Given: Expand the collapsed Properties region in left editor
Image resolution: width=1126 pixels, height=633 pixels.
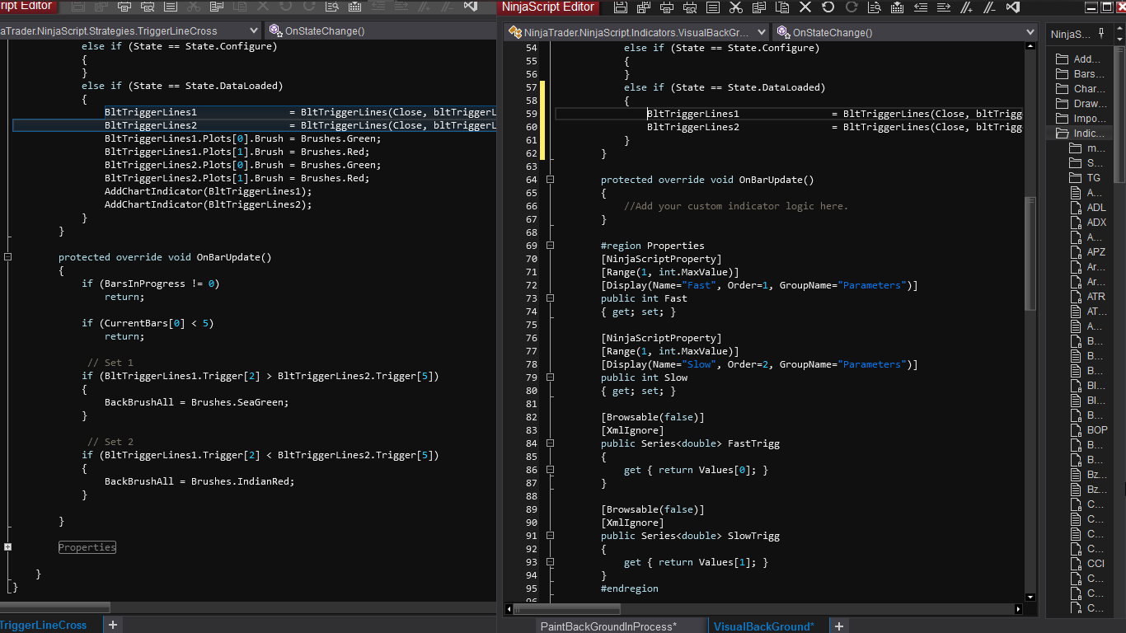Looking at the screenshot, I should coord(7,547).
